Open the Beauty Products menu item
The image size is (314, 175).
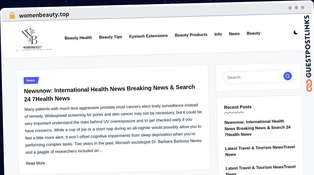coord(191,35)
